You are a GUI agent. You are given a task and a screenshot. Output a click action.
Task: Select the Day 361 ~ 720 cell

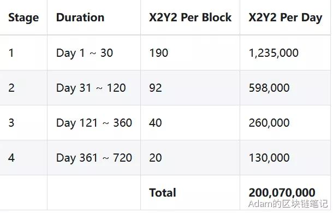[94, 158]
